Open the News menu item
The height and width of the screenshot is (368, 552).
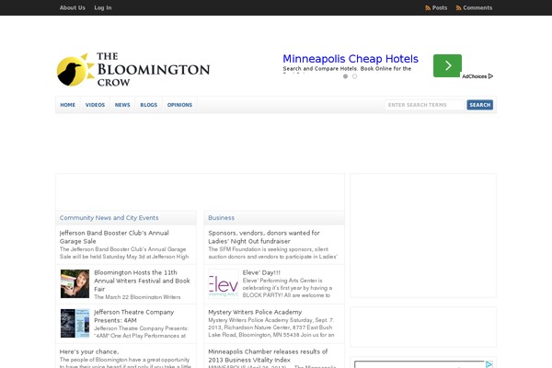click(122, 105)
